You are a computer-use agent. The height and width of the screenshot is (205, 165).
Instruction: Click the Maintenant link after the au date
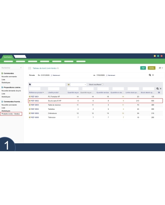click(112, 75)
